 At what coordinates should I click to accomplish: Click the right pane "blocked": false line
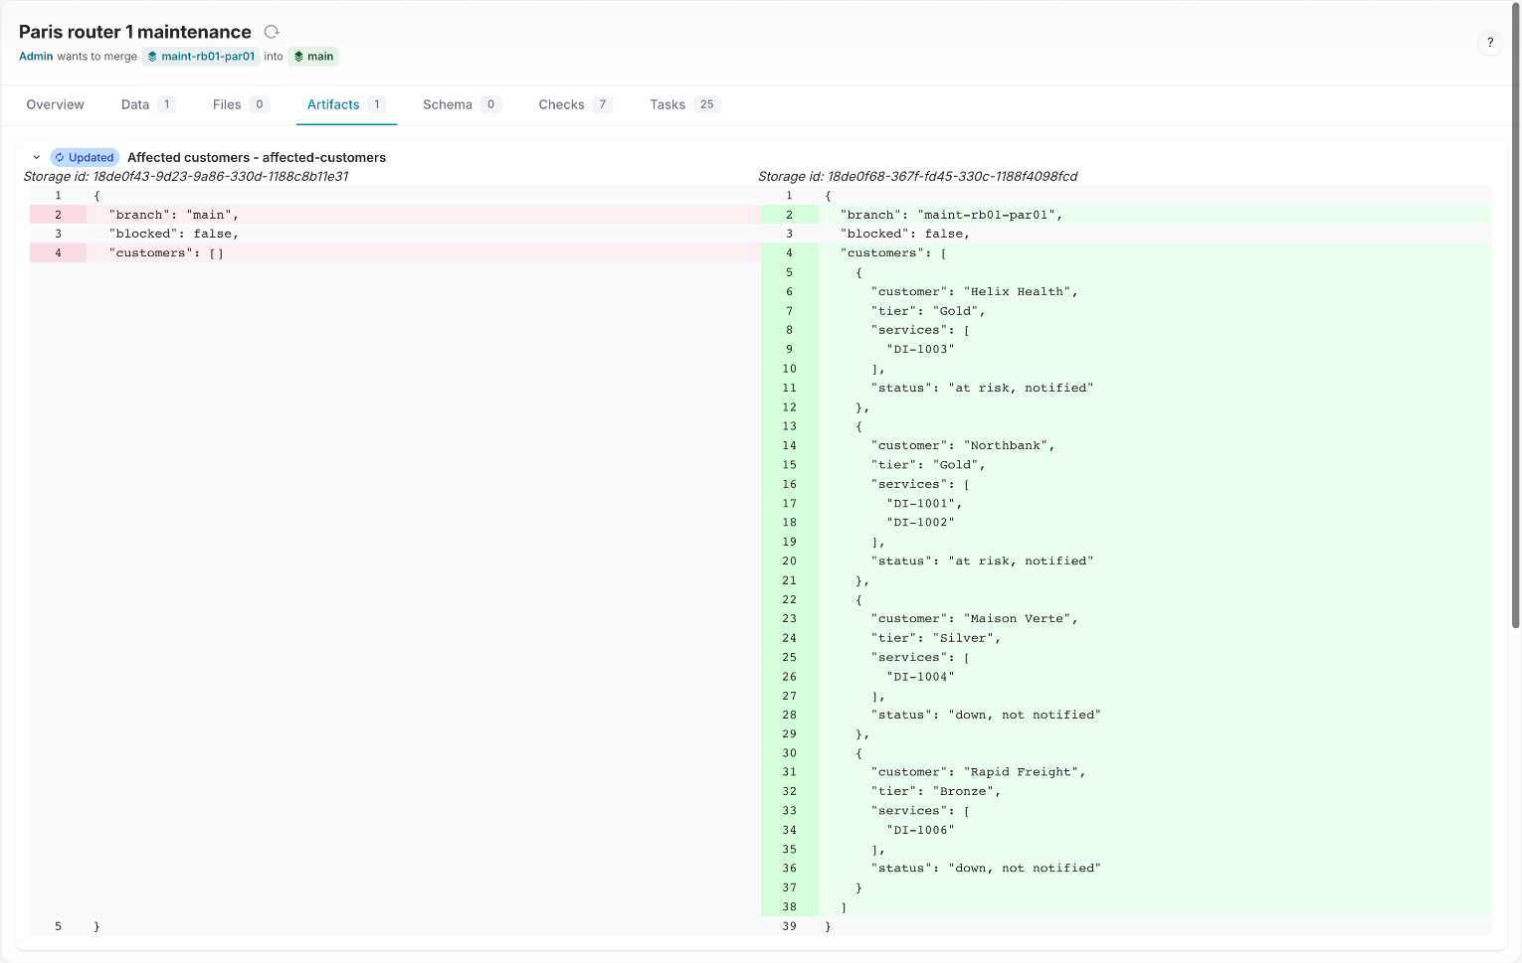point(1126,235)
